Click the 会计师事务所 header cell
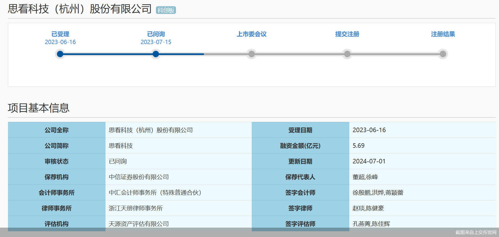Screen dimensions: 499x237 57,192
